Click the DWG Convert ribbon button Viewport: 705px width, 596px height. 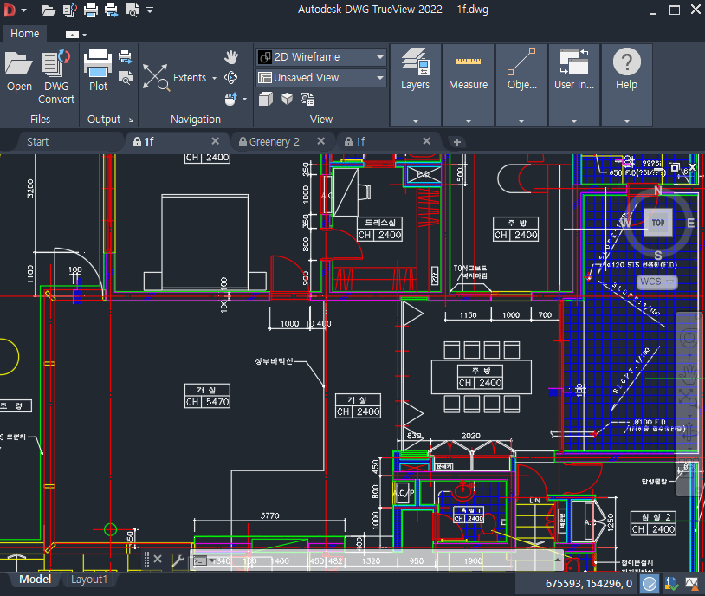pyautogui.click(x=56, y=77)
